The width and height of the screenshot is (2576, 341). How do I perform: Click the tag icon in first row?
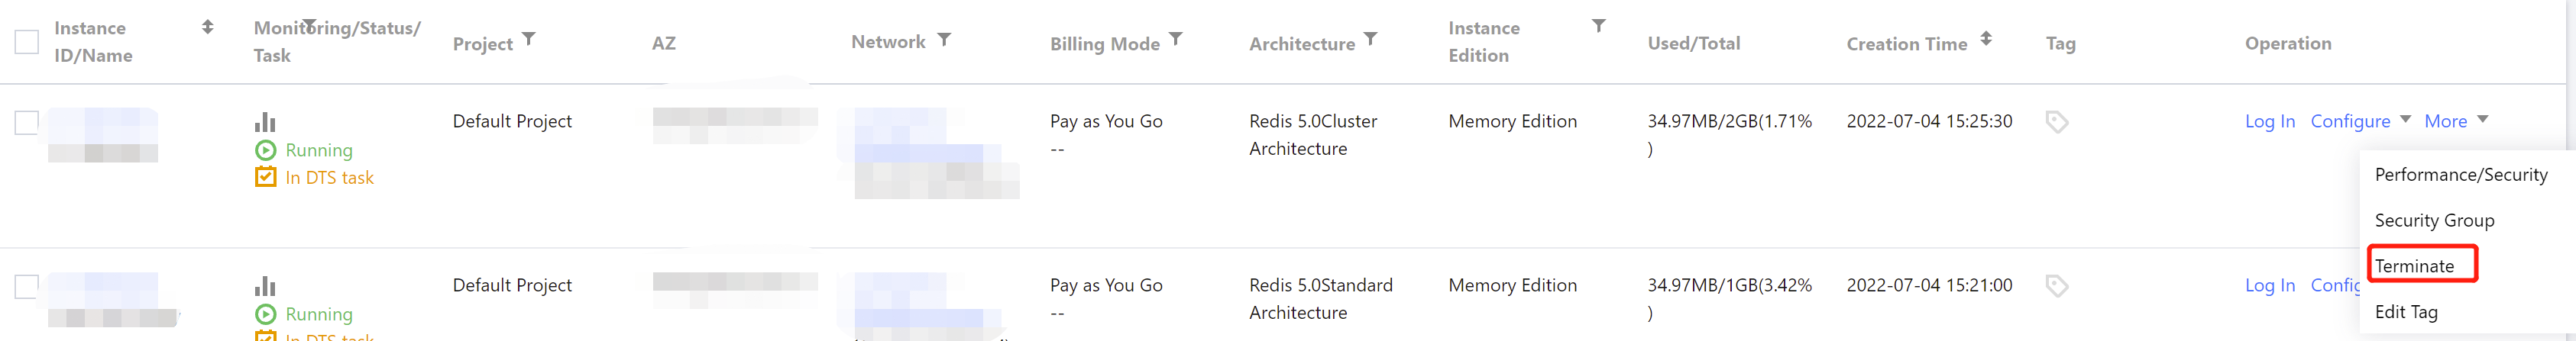[x=2056, y=122]
